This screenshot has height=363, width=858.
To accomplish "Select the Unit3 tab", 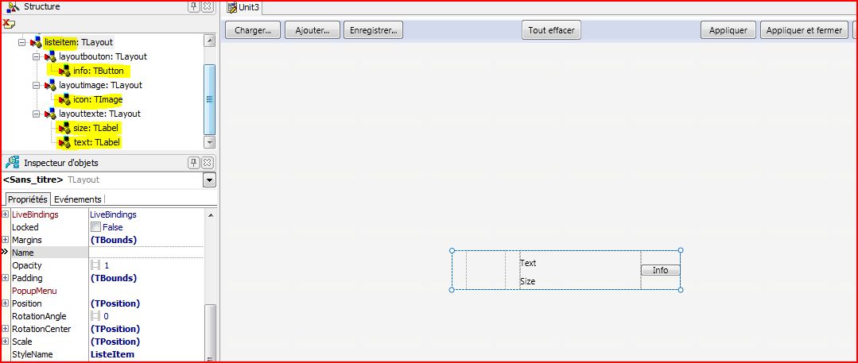I will point(243,7).
